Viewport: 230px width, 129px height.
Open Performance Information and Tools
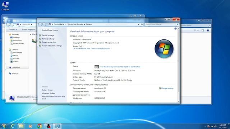click(53, 97)
